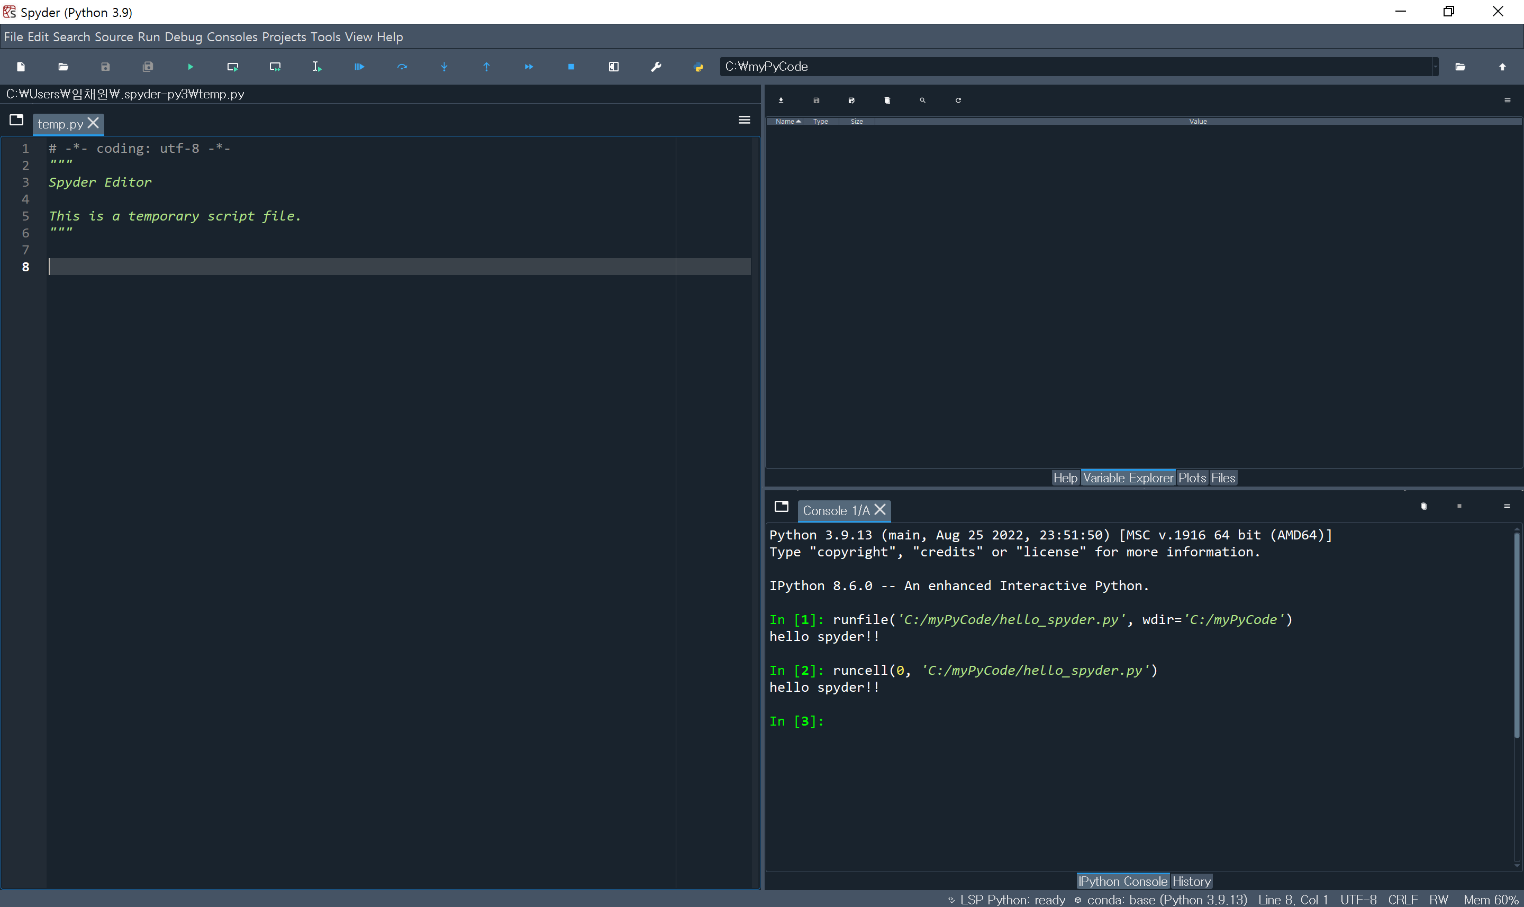Open the PYTHONPATH manager Python icon
Viewport: 1524px width, 907px height.
[x=698, y=67]
